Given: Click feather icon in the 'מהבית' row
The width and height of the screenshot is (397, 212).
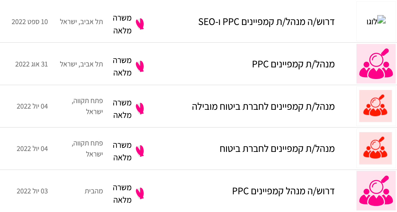Looking at the screenshot, I should 140,193.
